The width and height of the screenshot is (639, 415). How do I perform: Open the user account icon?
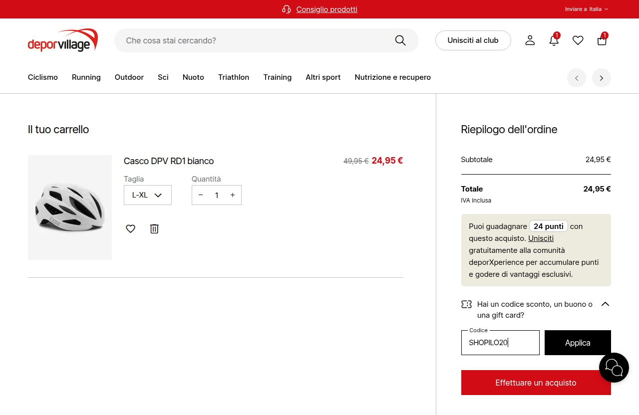point(530,40)
